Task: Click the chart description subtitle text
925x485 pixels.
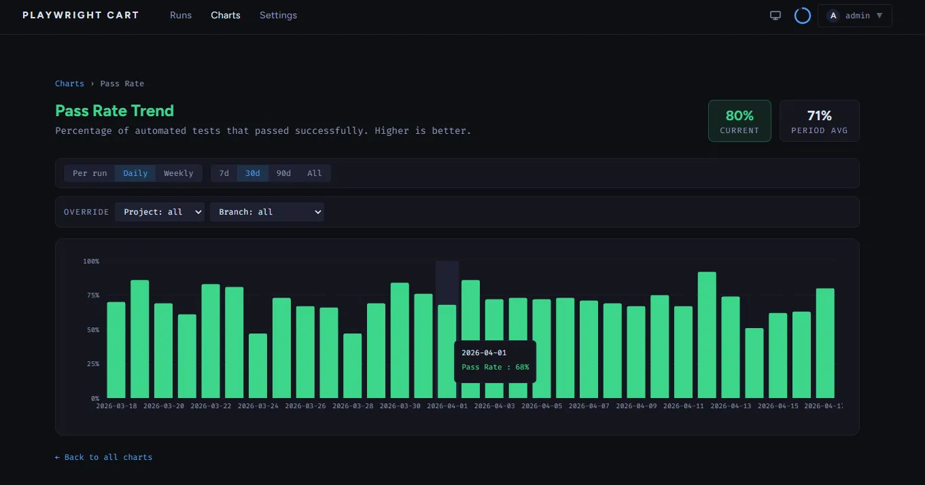Action: [263, 130]
